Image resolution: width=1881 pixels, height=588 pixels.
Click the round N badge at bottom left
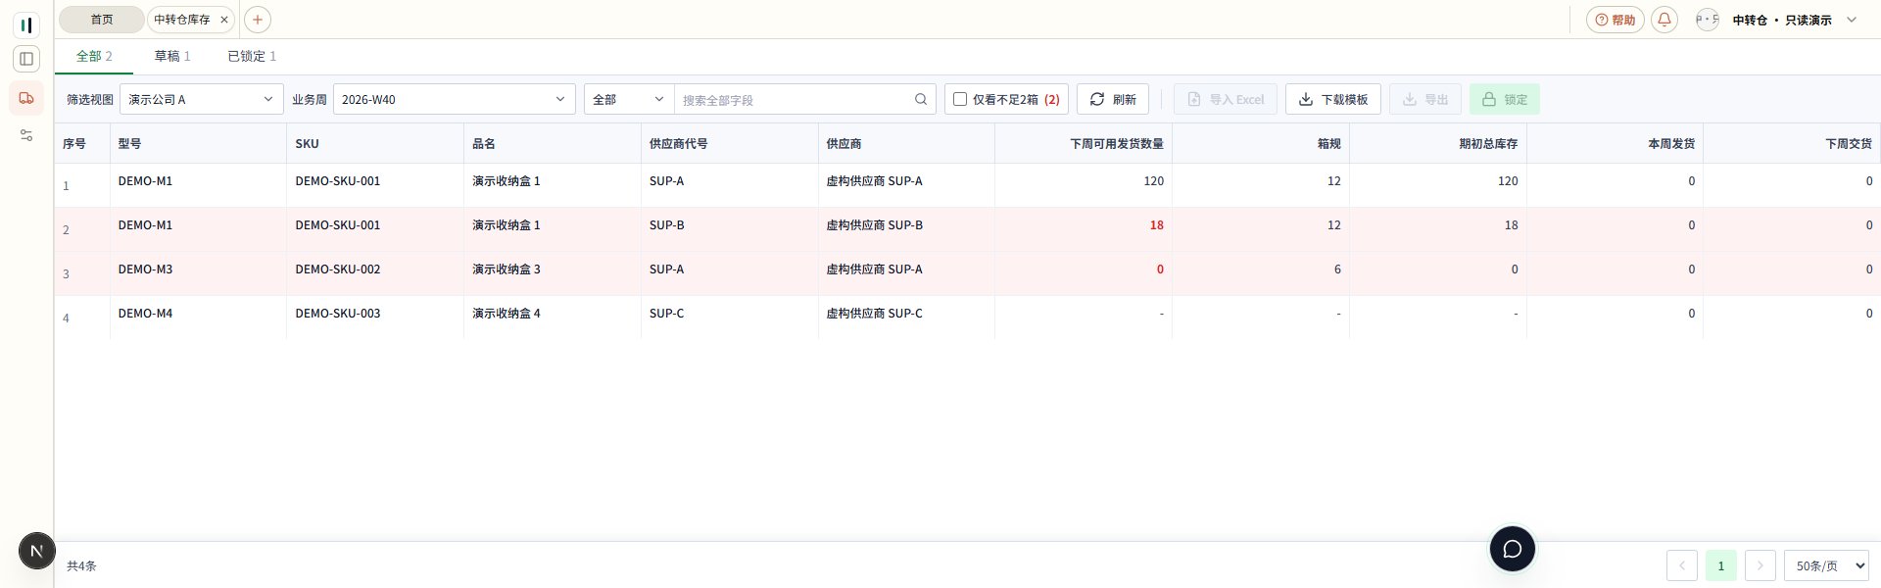(x=37, y=551)
